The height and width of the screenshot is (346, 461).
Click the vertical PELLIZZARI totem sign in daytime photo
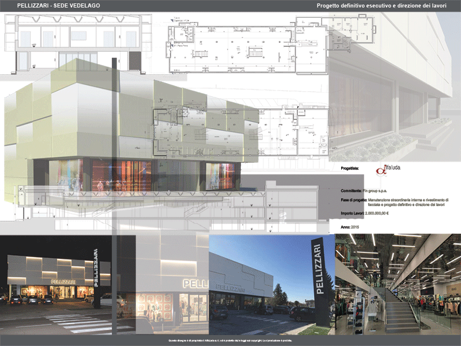coord(321,281)
